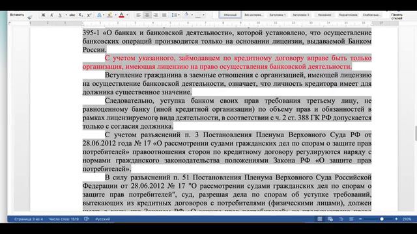The image size is (417, 234).
Task: Align text to the right
Action: (156, 15)
